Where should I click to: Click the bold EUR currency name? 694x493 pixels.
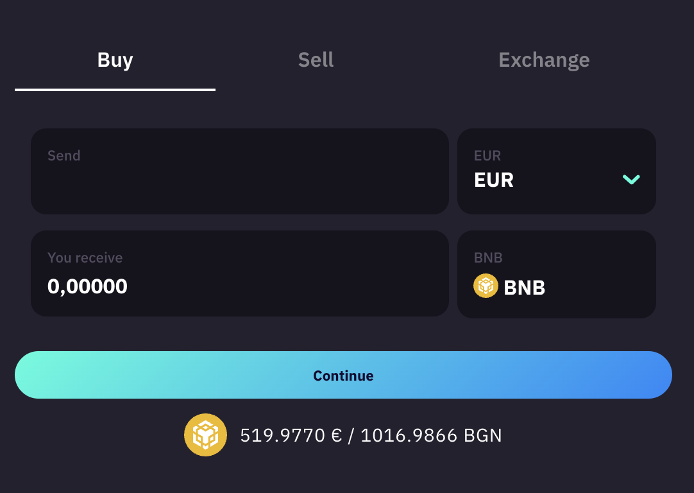[494, 180]
